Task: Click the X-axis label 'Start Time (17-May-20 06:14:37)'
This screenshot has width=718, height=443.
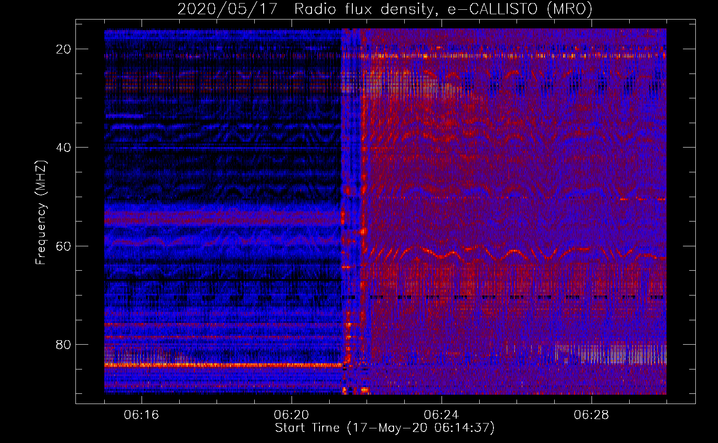Action: coord(385,428)
